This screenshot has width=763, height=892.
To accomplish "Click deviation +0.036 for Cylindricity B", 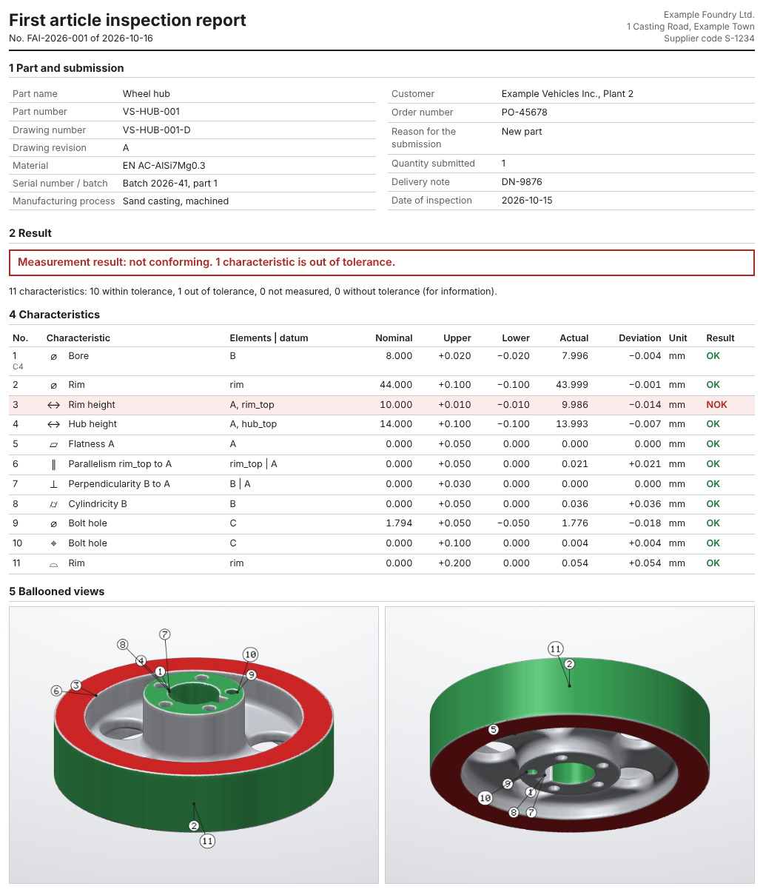I will 645,504.
